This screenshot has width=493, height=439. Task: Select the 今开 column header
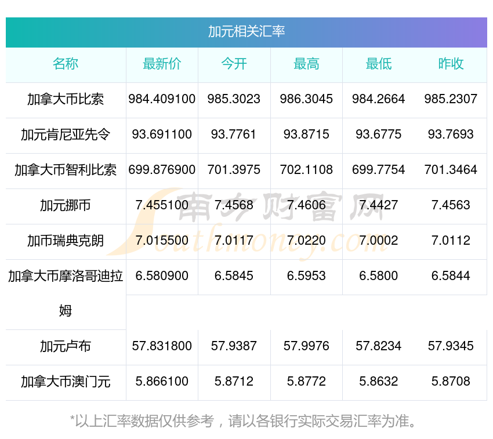click(x=234, y=64)
